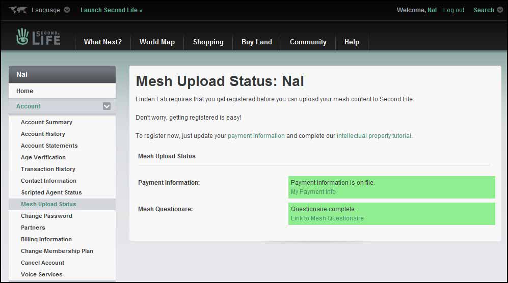Open the Community menu

tap(308, 42)
